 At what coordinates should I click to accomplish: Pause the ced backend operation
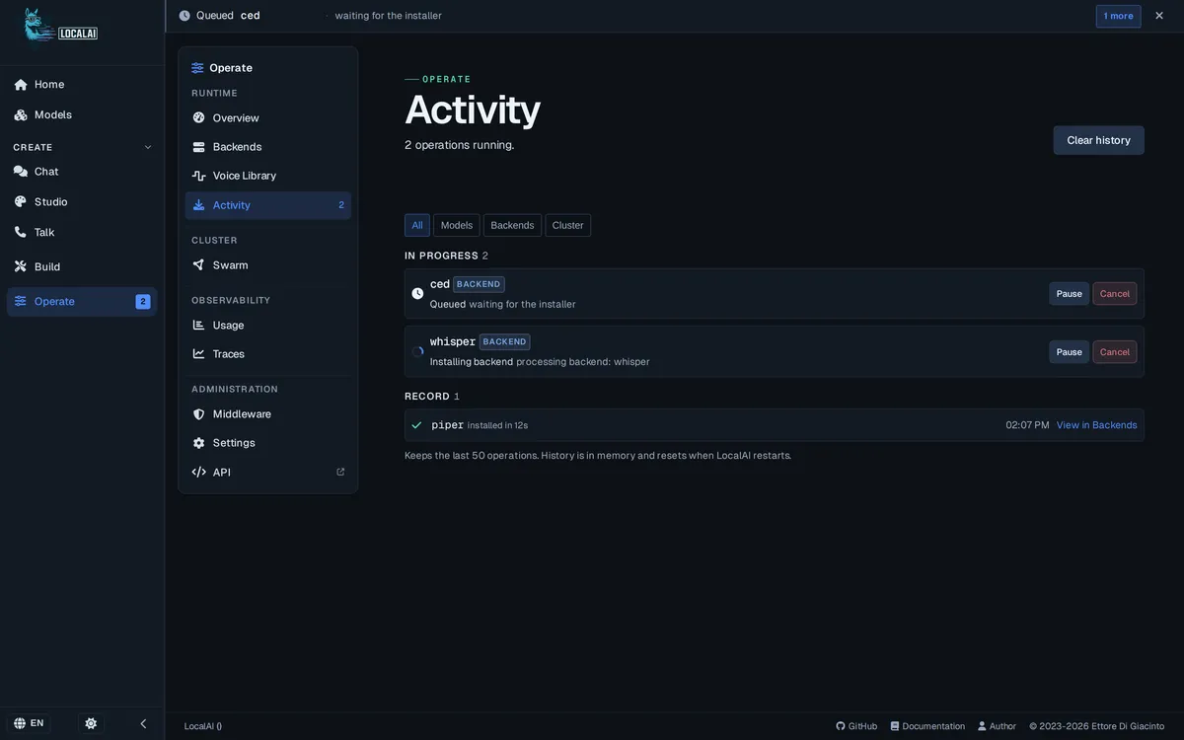coord(1069,293)
